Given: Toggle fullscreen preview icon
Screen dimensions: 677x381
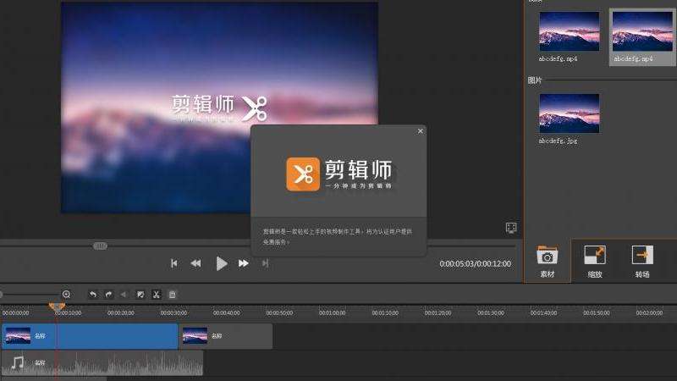Looking at the screenshot, I should [511, 228].
